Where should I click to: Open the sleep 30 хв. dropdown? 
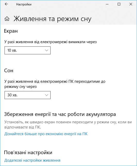[28, 95]
